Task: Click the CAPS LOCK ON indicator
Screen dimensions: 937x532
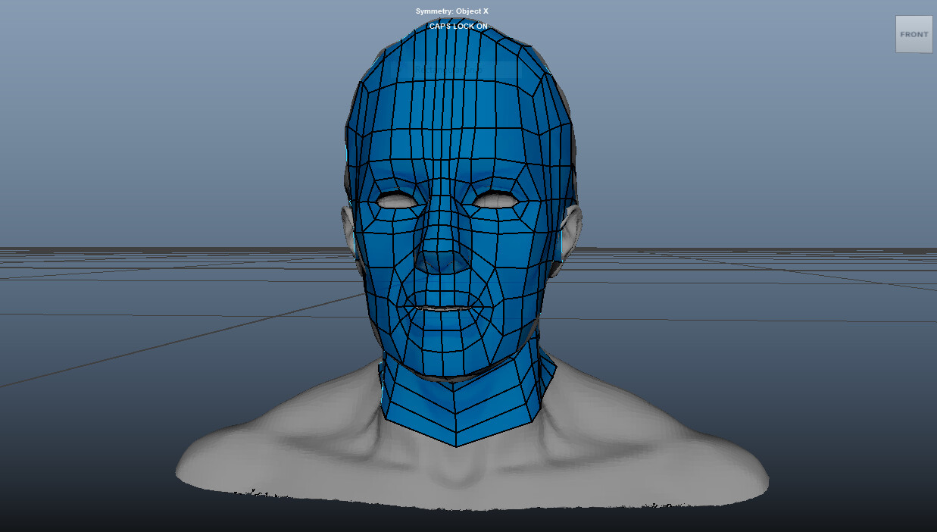Action: [x=460, y=25]
